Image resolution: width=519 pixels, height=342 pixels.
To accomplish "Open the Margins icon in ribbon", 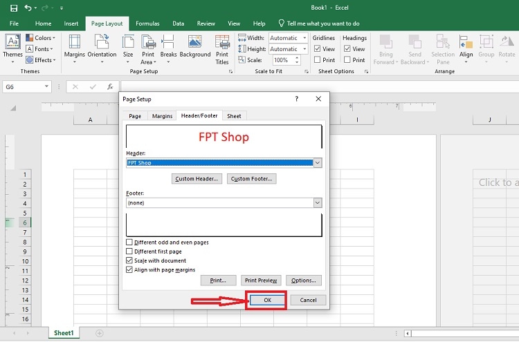I will click(75, 42).
